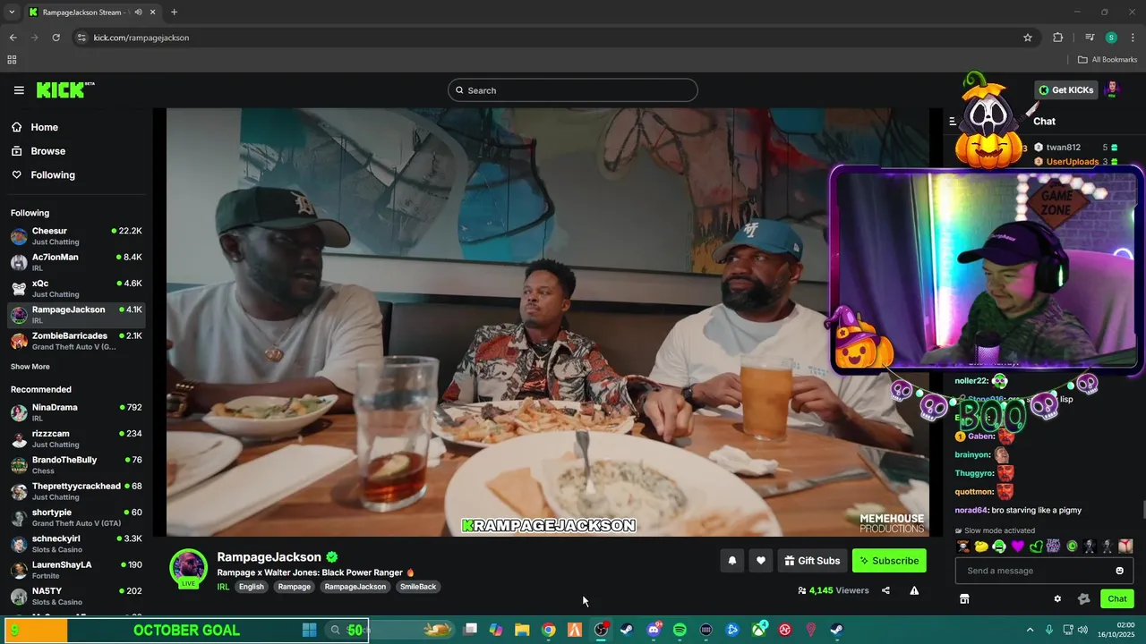Open xQc's followed channel
1146x644 pixels.
click(x=76, y=288)
